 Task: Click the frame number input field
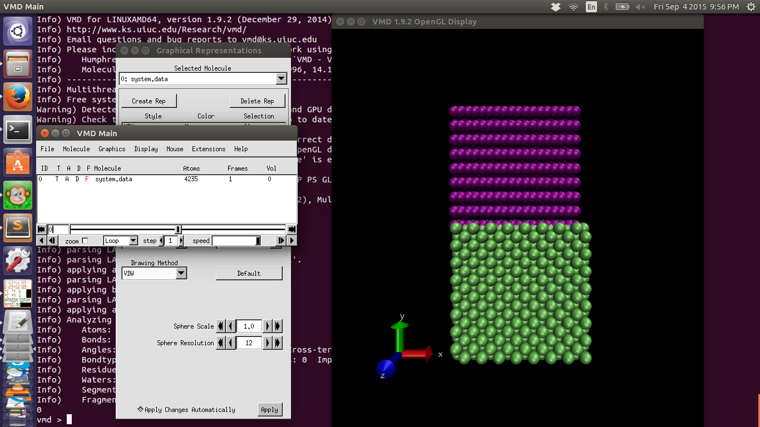(58, 229)
